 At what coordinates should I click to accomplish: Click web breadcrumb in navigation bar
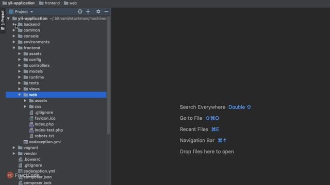coord(70,3)
